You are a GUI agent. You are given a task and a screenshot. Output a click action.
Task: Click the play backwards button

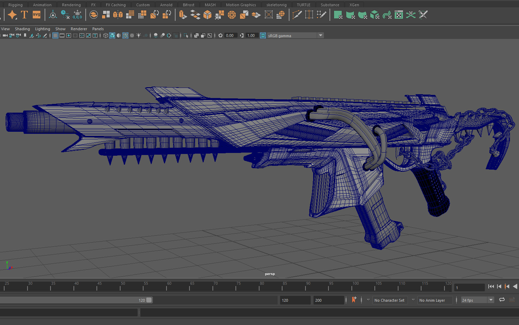(515, 286)
